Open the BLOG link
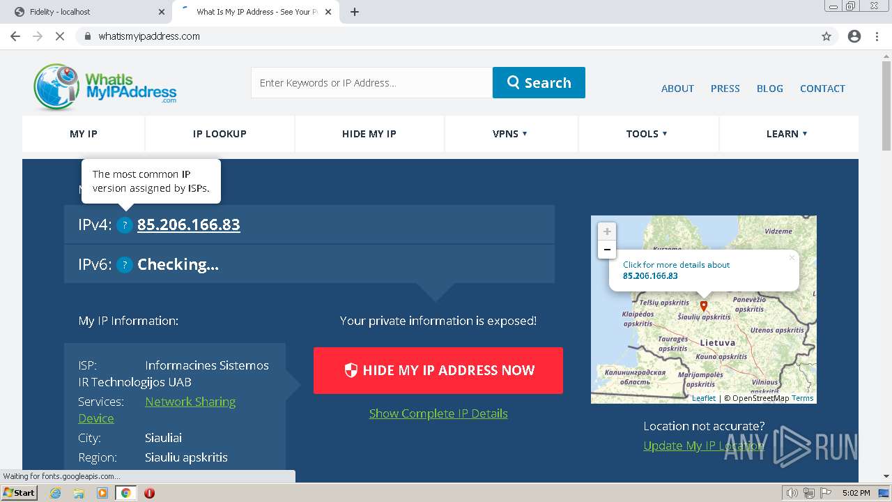892x502 pixels. (770, 89)
